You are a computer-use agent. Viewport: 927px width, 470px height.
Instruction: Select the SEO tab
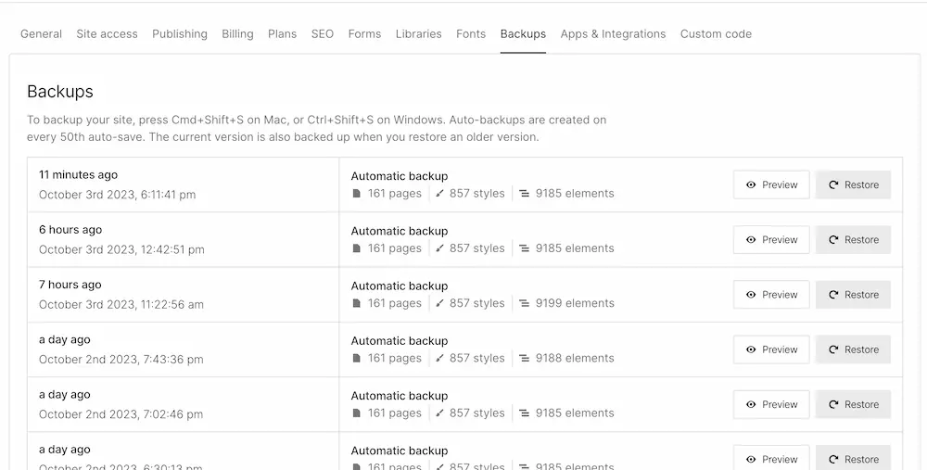[322, 34]
